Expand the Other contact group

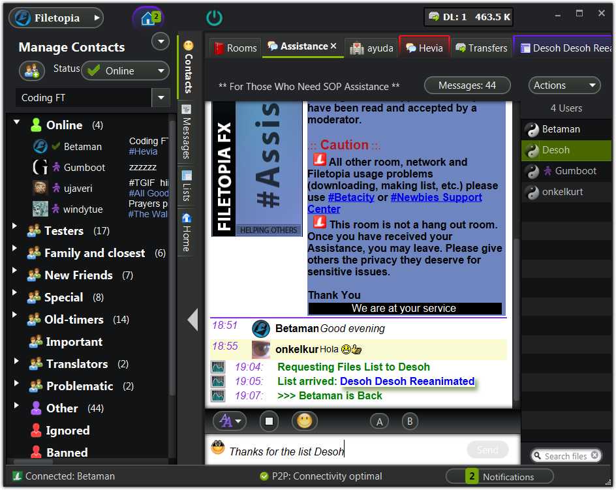point(16,405)
